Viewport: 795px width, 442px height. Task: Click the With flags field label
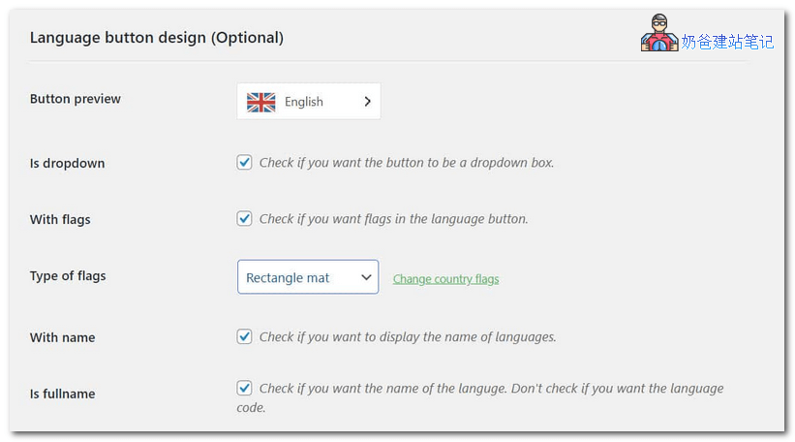pyautogui.click(x=60, y=220)
